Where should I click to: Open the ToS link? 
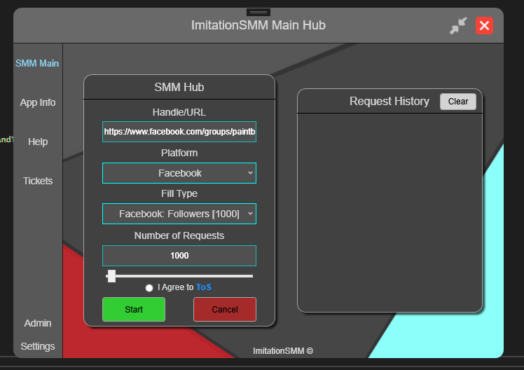pyautogui.click(x=203, y=287)
